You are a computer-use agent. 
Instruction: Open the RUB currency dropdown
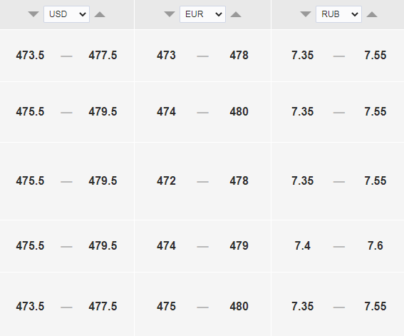tap(338, 14)
